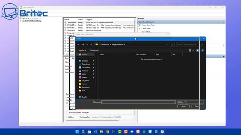
Task: Click Import Task in Actions pane
Action: pyautogui.click(x=146, y=32)
